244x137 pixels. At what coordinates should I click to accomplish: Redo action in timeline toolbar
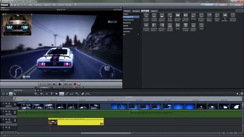41,94
